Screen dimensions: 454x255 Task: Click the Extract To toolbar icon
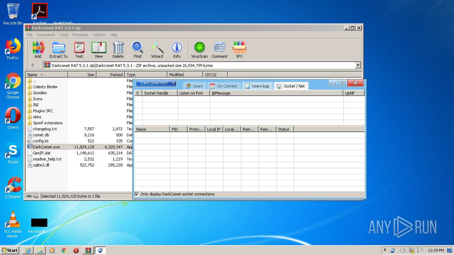point(59,50)
